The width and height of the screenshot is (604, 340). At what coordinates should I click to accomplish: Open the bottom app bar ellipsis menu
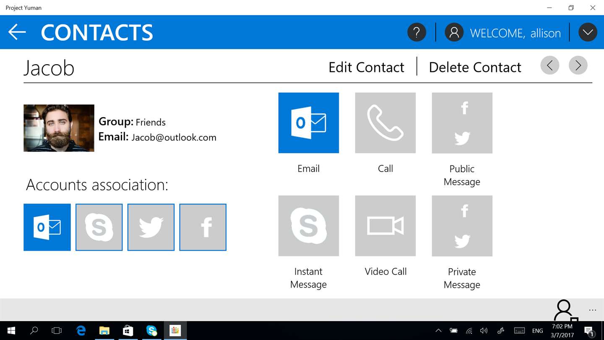point(593,310)
